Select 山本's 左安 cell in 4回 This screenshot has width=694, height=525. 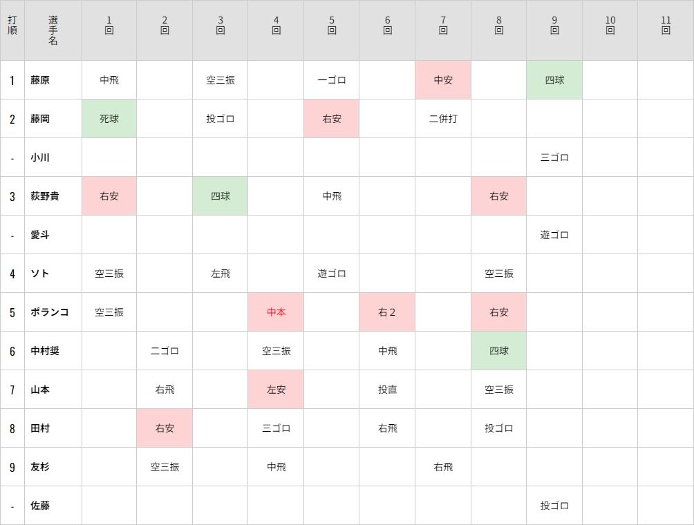point(276,389)
